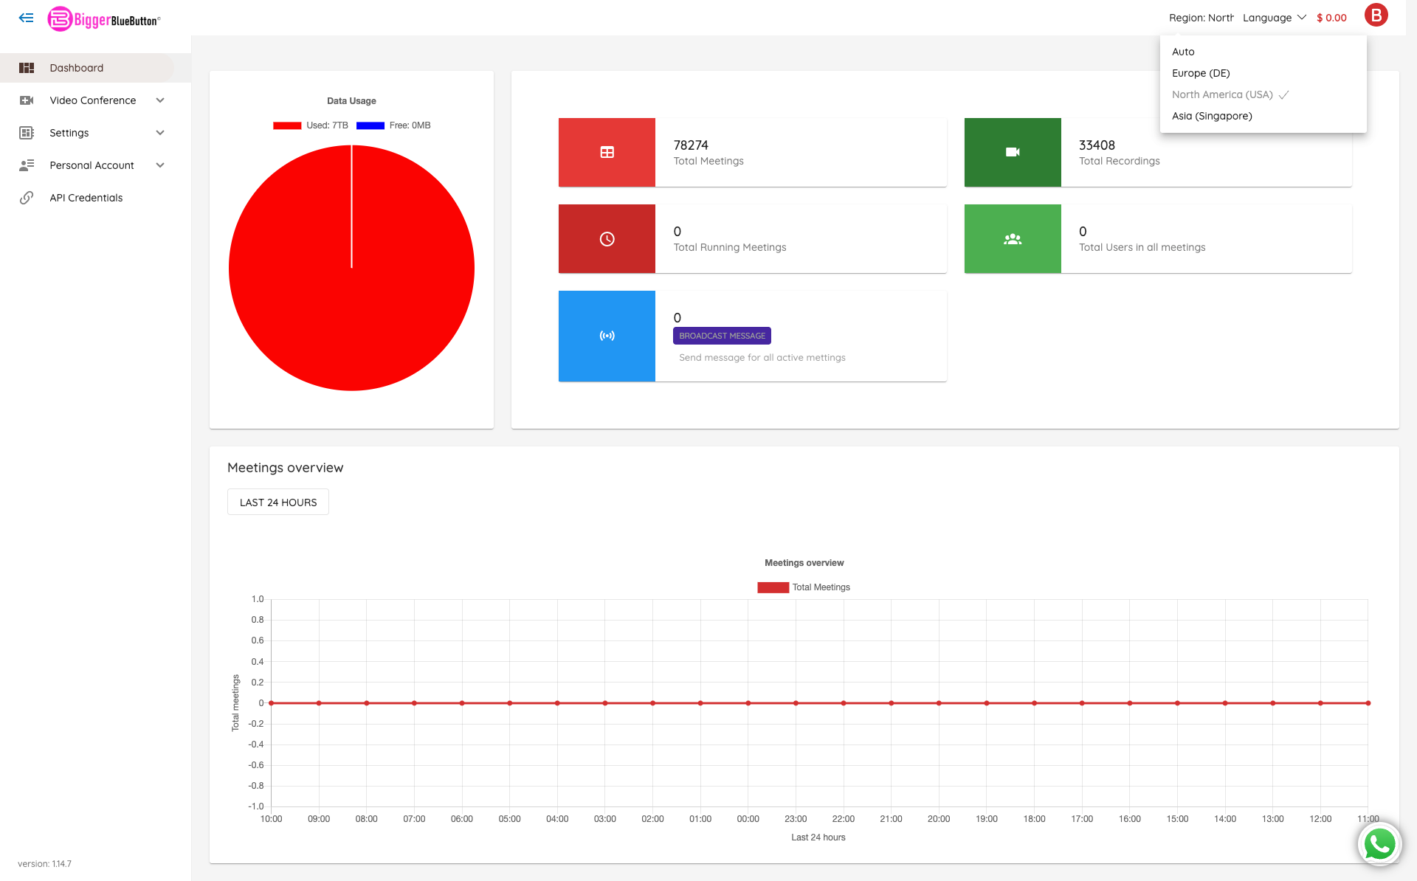
Task: Click Total Users in all meetings label
Action: tap(1142, 247)
